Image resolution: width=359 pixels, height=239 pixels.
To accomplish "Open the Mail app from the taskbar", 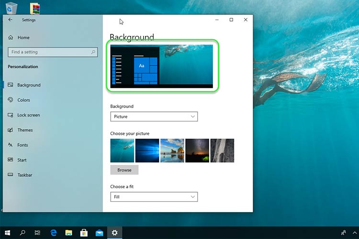I will click(100, 233).
